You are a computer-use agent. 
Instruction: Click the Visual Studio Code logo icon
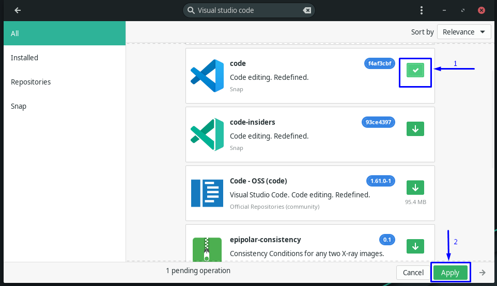(x=207, y=76)
